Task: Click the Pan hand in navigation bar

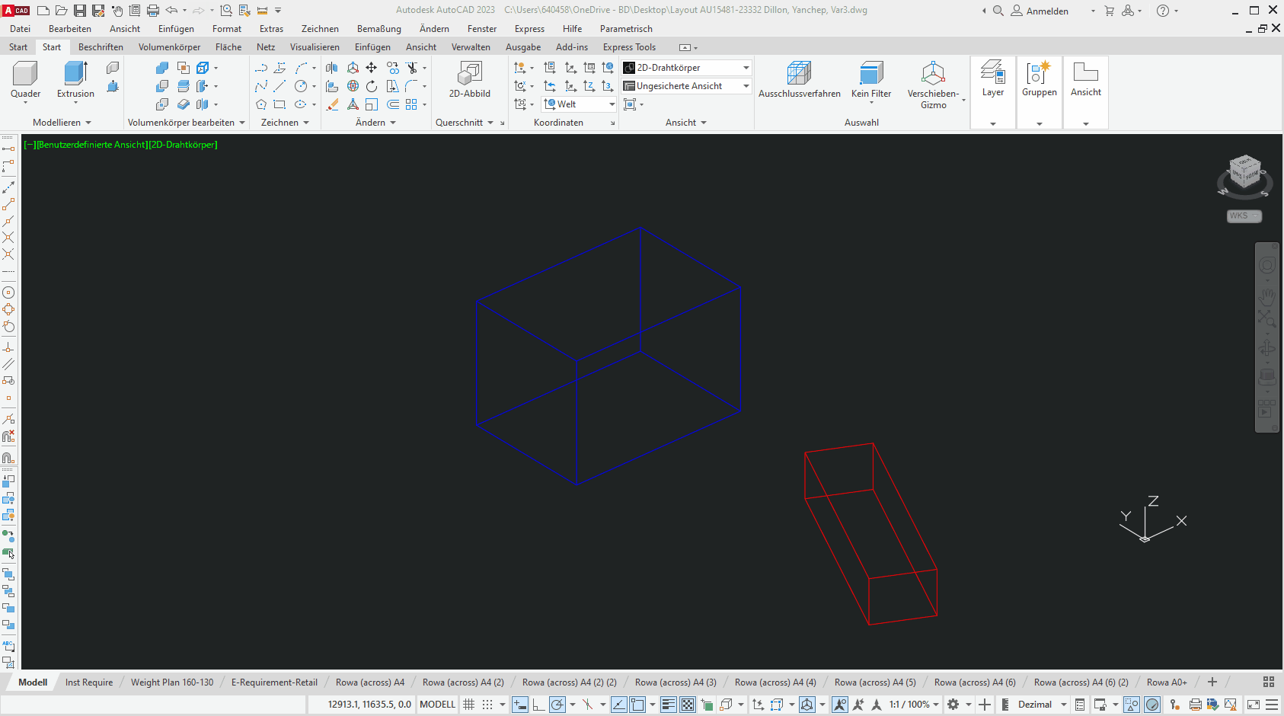Action: pos(1267,296)
